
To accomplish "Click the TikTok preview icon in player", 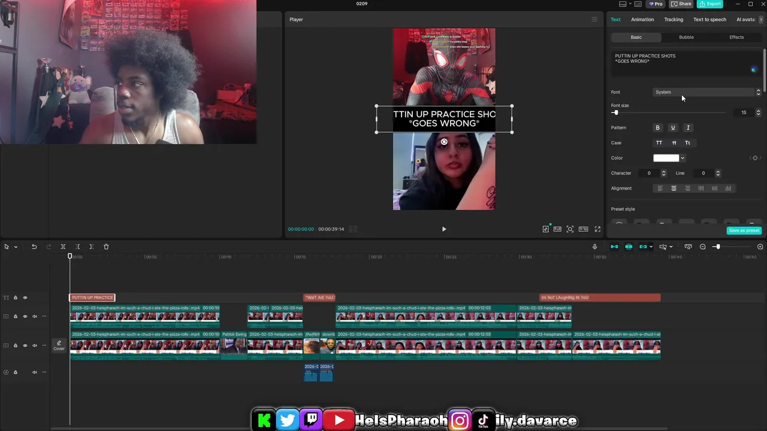I will coord(545,229).
